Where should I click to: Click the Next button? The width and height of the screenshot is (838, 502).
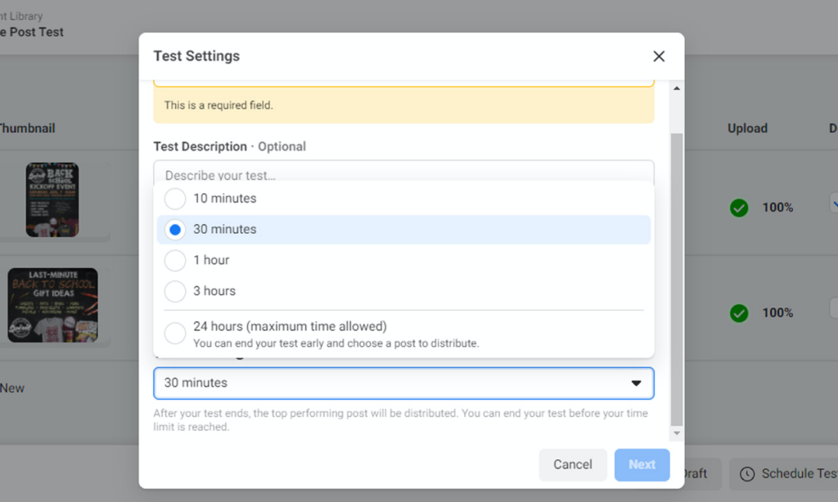click(642, 464)
